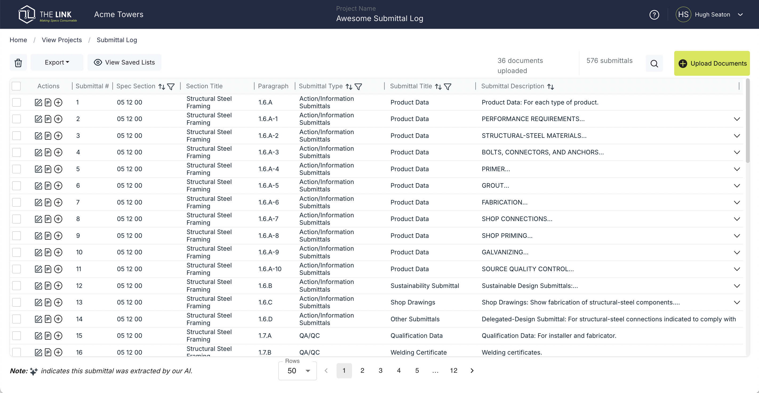Toggle the select-all header checkbox
Image resolution: width=759 pixels, height=393 pixels.
16,86
